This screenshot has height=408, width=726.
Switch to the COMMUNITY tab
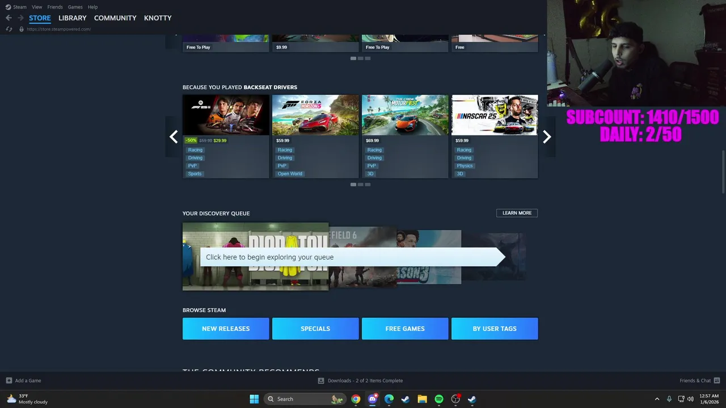[x=115, y=18]
